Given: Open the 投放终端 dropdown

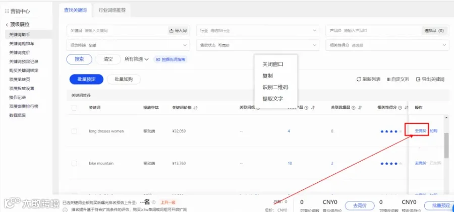Looking at the screenshot, I should [x=128, y=45].
